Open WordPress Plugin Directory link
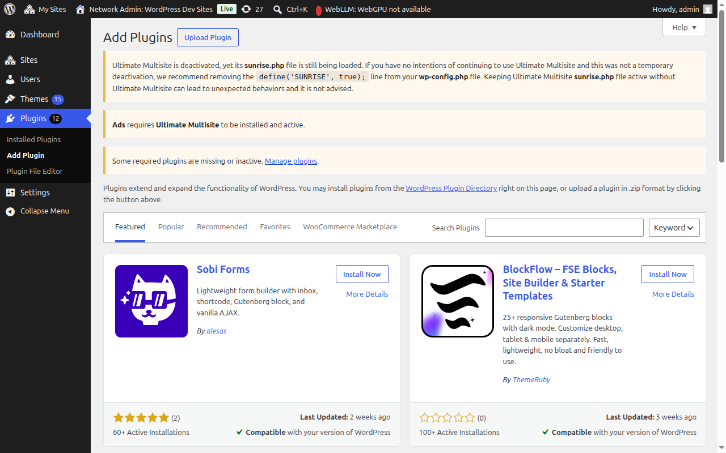The height and width of the screenshot is (453, 726). (x=451, y=188)
